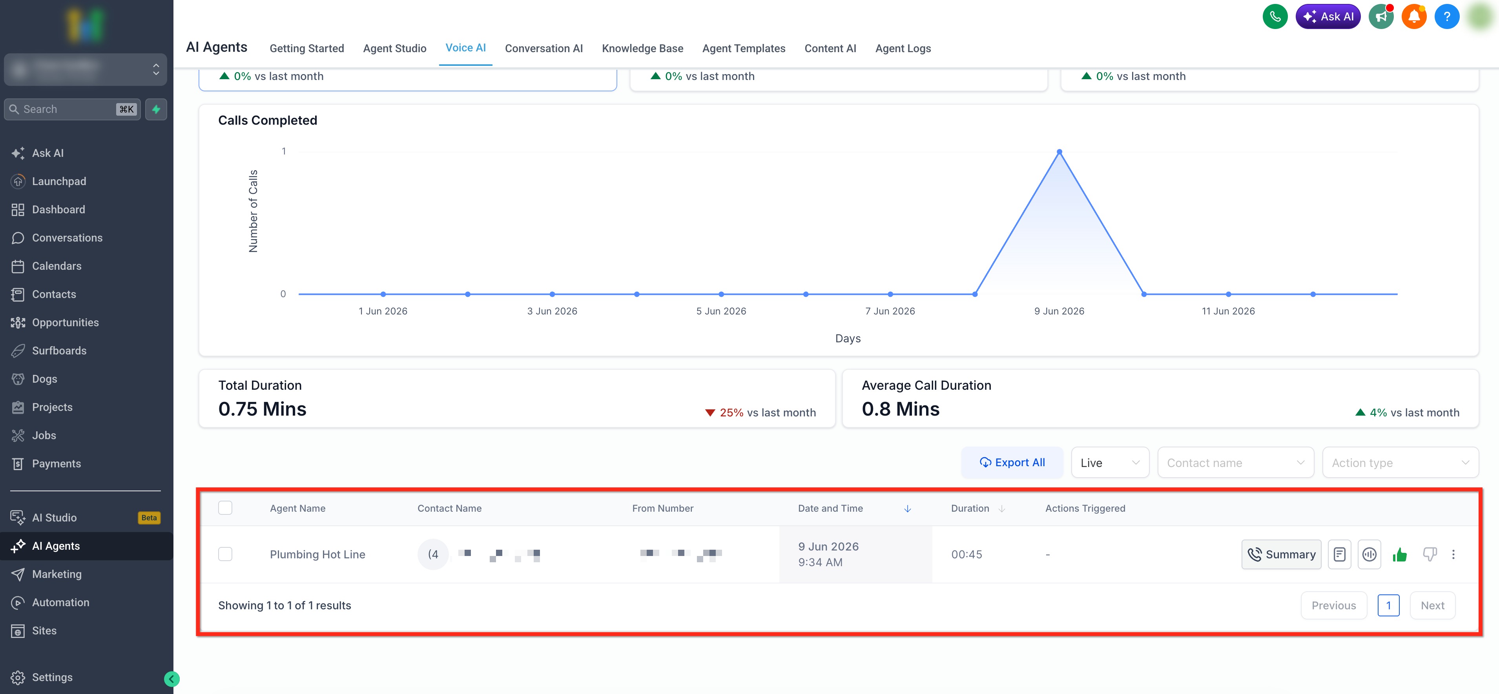
Task: Open the Contact name filter dropdown
Action: click(1235, 463)
